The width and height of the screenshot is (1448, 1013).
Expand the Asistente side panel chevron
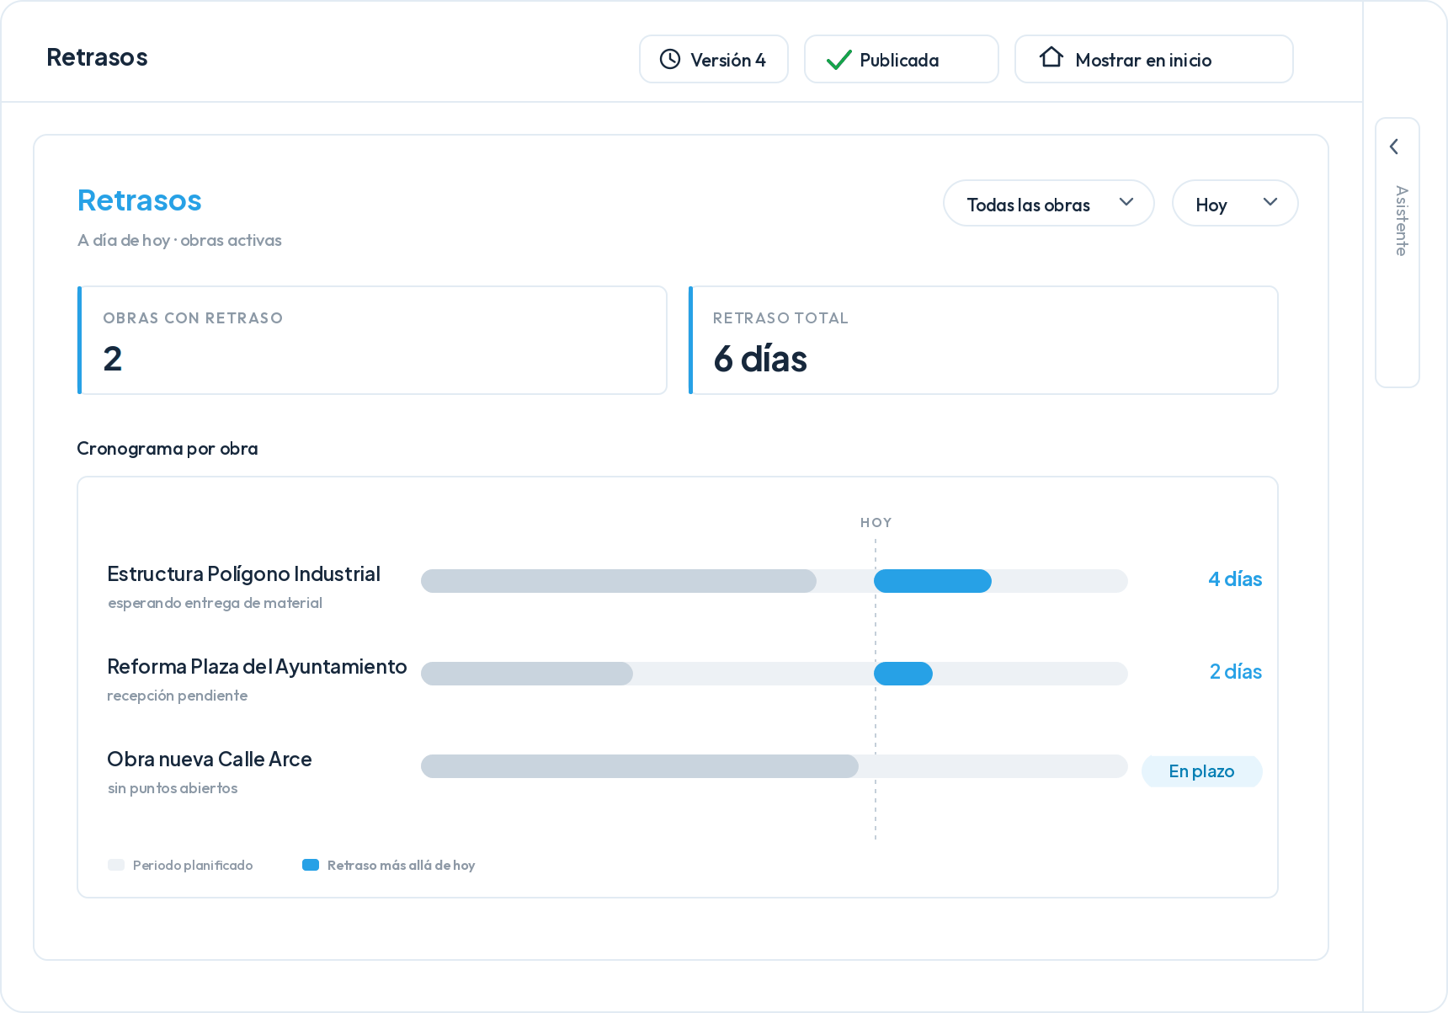click(x=1395, y=147)
